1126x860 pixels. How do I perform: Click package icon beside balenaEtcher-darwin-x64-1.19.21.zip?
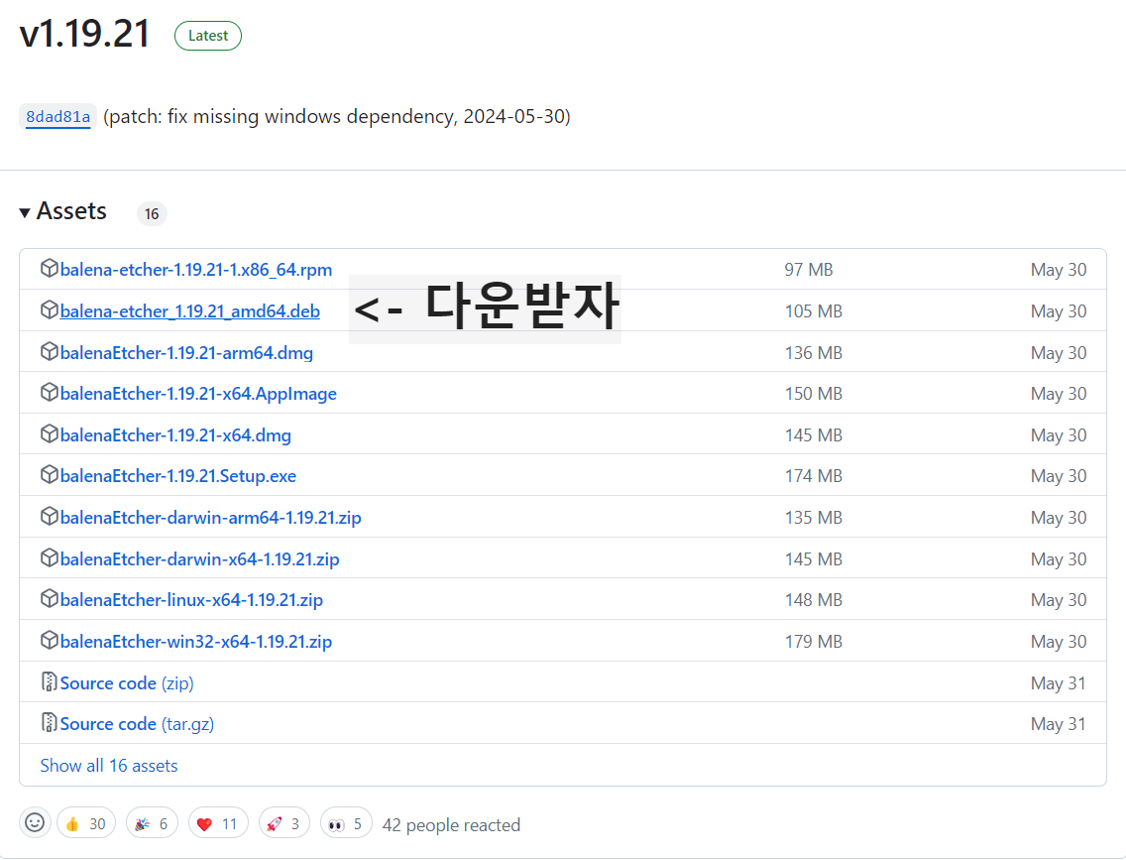click(49, 558)
